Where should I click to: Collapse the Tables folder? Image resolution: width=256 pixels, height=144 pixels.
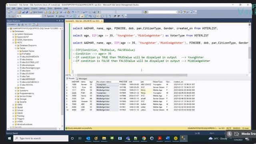(x=16, y=48)
